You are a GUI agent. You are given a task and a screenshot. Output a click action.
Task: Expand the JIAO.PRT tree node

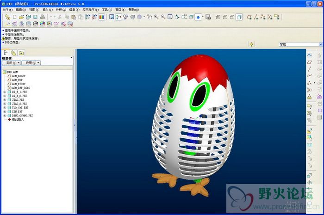coord(5,100)
